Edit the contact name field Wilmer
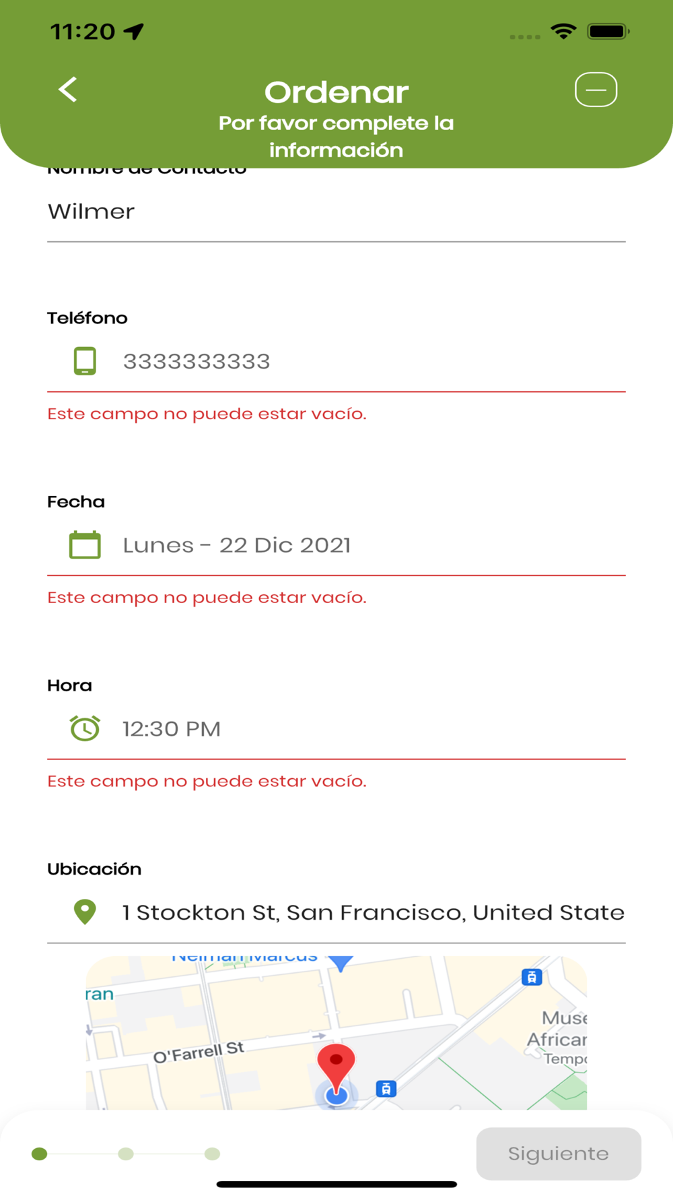This screenshot has width=673, height=1198. point(336,212)
